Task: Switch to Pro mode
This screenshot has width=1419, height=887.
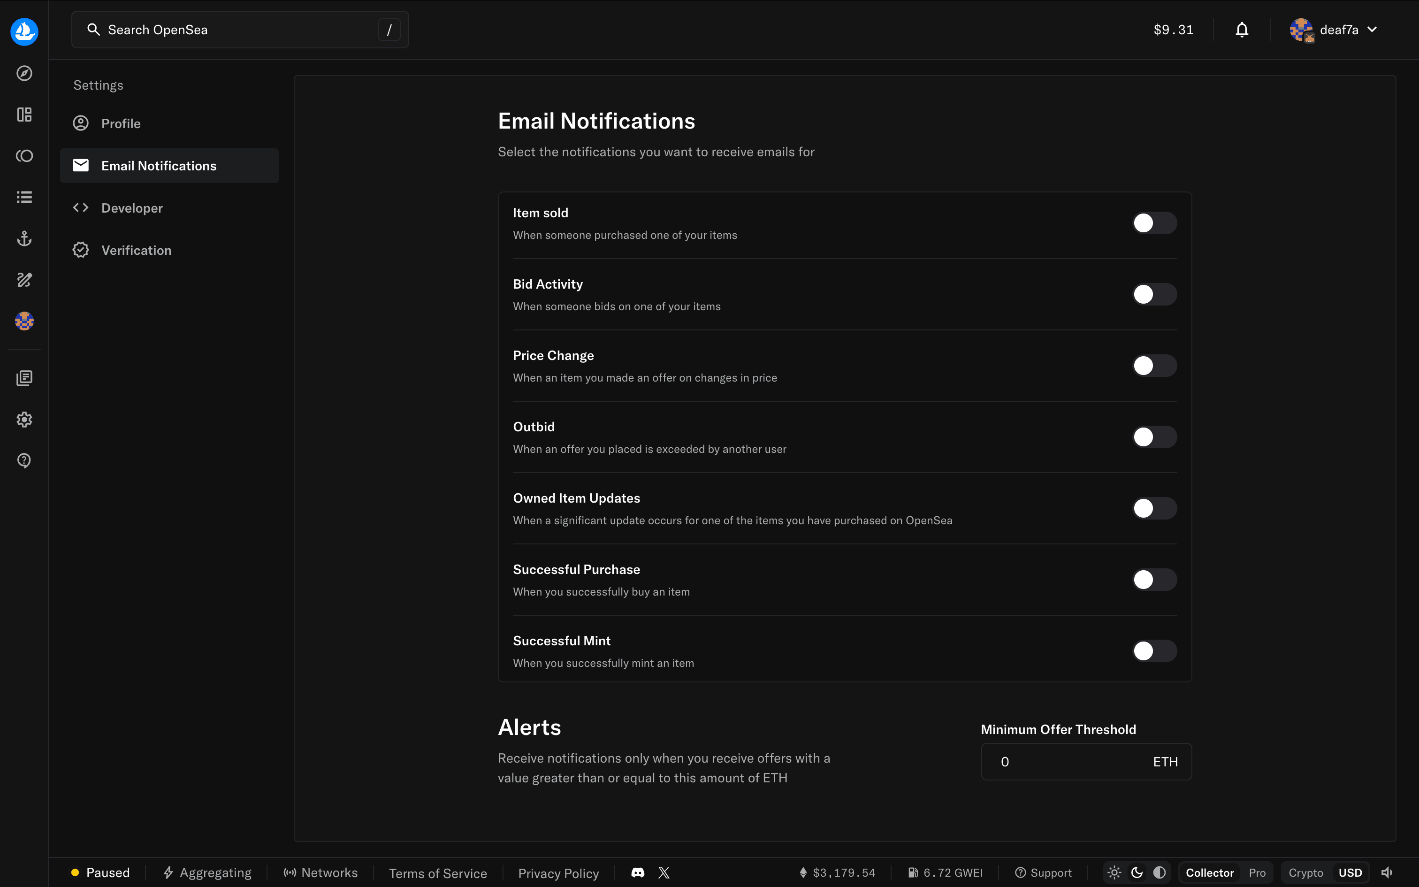Action: [x=1257, y=872]
